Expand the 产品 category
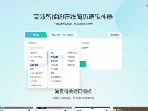The image size is (148, 111). (37, 61)
